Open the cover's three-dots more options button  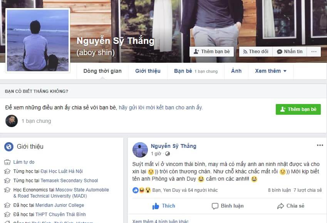(314, 52)
